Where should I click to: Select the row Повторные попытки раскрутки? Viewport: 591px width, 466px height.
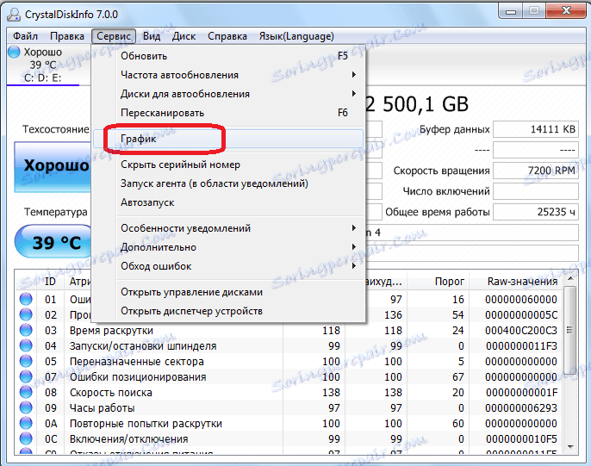pyautogui.click(x=289, y=424)
